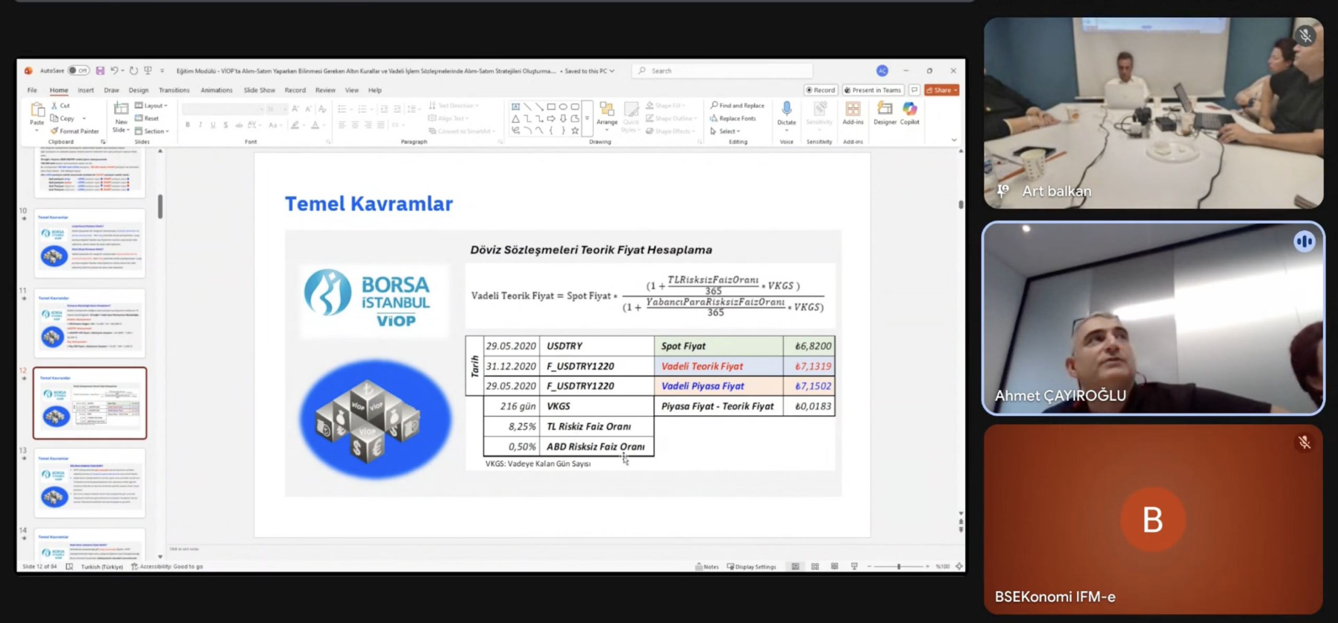1338x623 pixels.
Task: Open the Arrange objects menu
Action: point(607,114)
